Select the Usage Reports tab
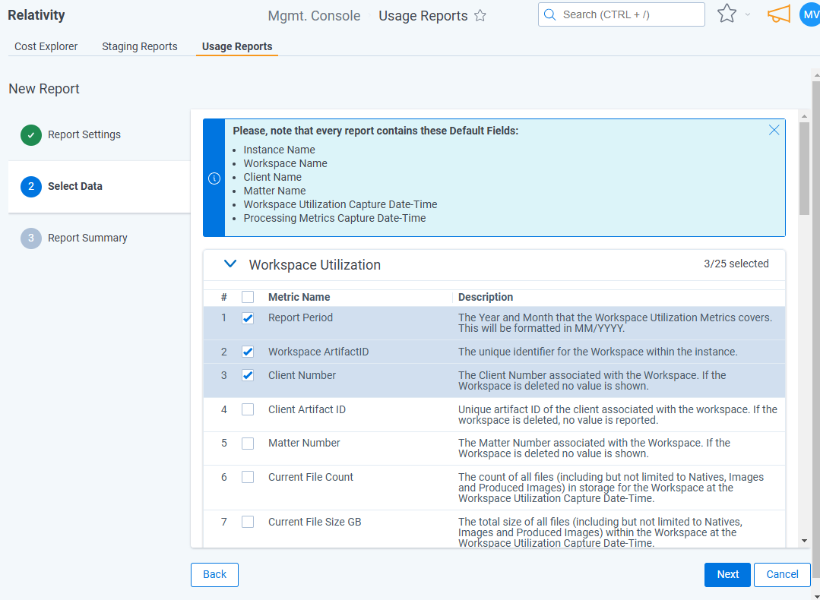This screenshot has width=820, height=600. coord(237,46)
